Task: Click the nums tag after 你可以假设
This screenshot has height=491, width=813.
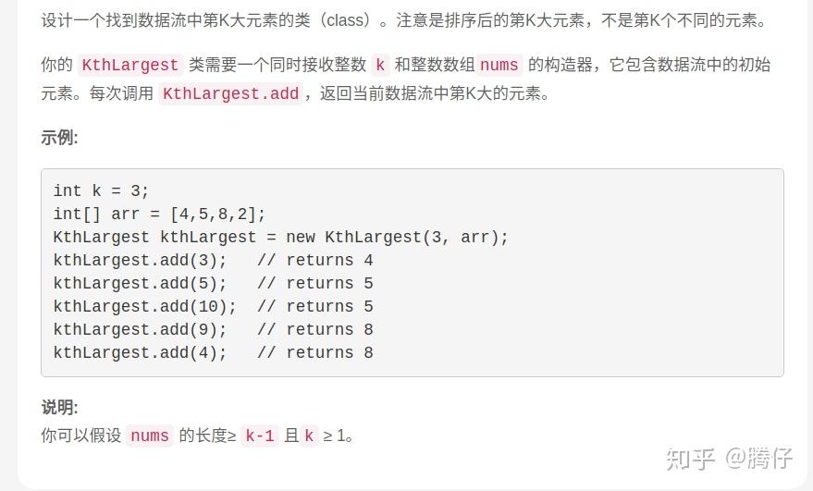Action: tap(149, 436)
